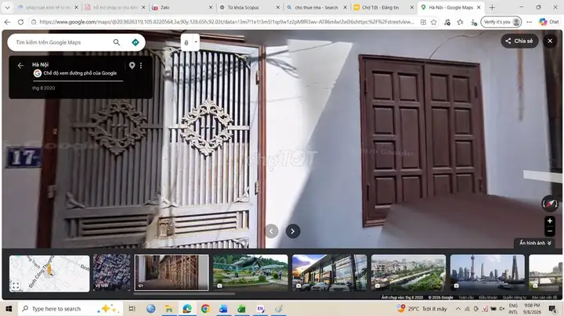This screenshot has width=564, height=316.
Task: Switch to the Từ khóa Scopus tab
Action: tap(248, 7)
